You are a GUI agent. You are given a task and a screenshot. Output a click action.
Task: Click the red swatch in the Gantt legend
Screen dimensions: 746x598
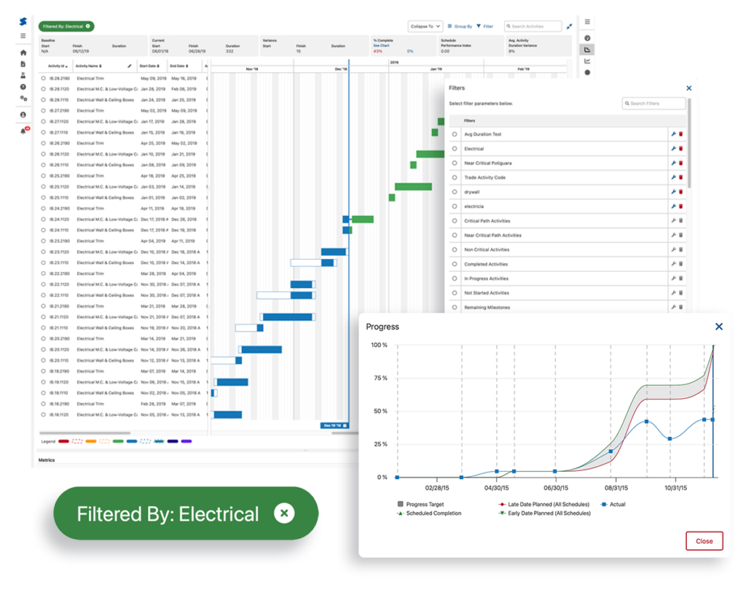tap(65, 441)
